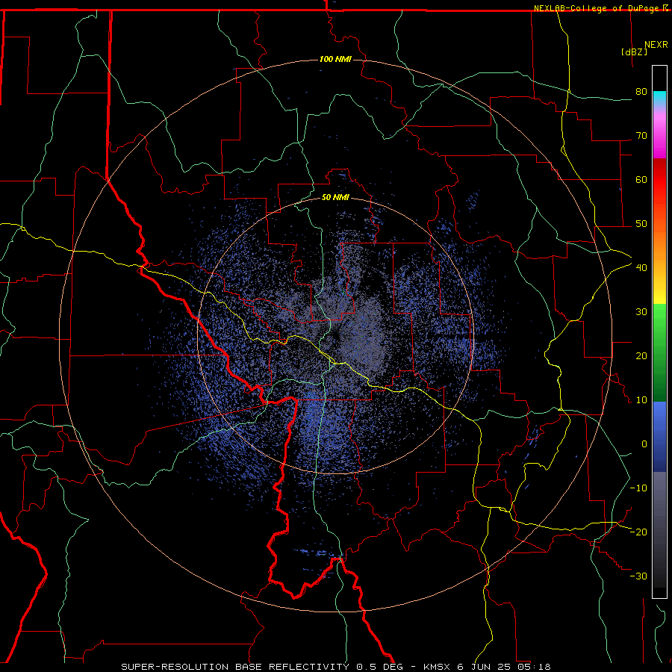Screen dimensions: 672x672
Task: Click the 70 dBZ legend value
Action: [641, 136]
